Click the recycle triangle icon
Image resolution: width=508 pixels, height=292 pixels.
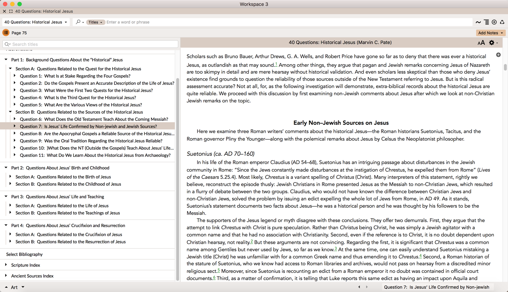(x=502, y=22)
